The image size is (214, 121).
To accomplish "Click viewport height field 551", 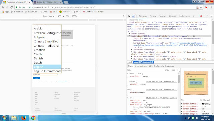I will coord(67,16).
